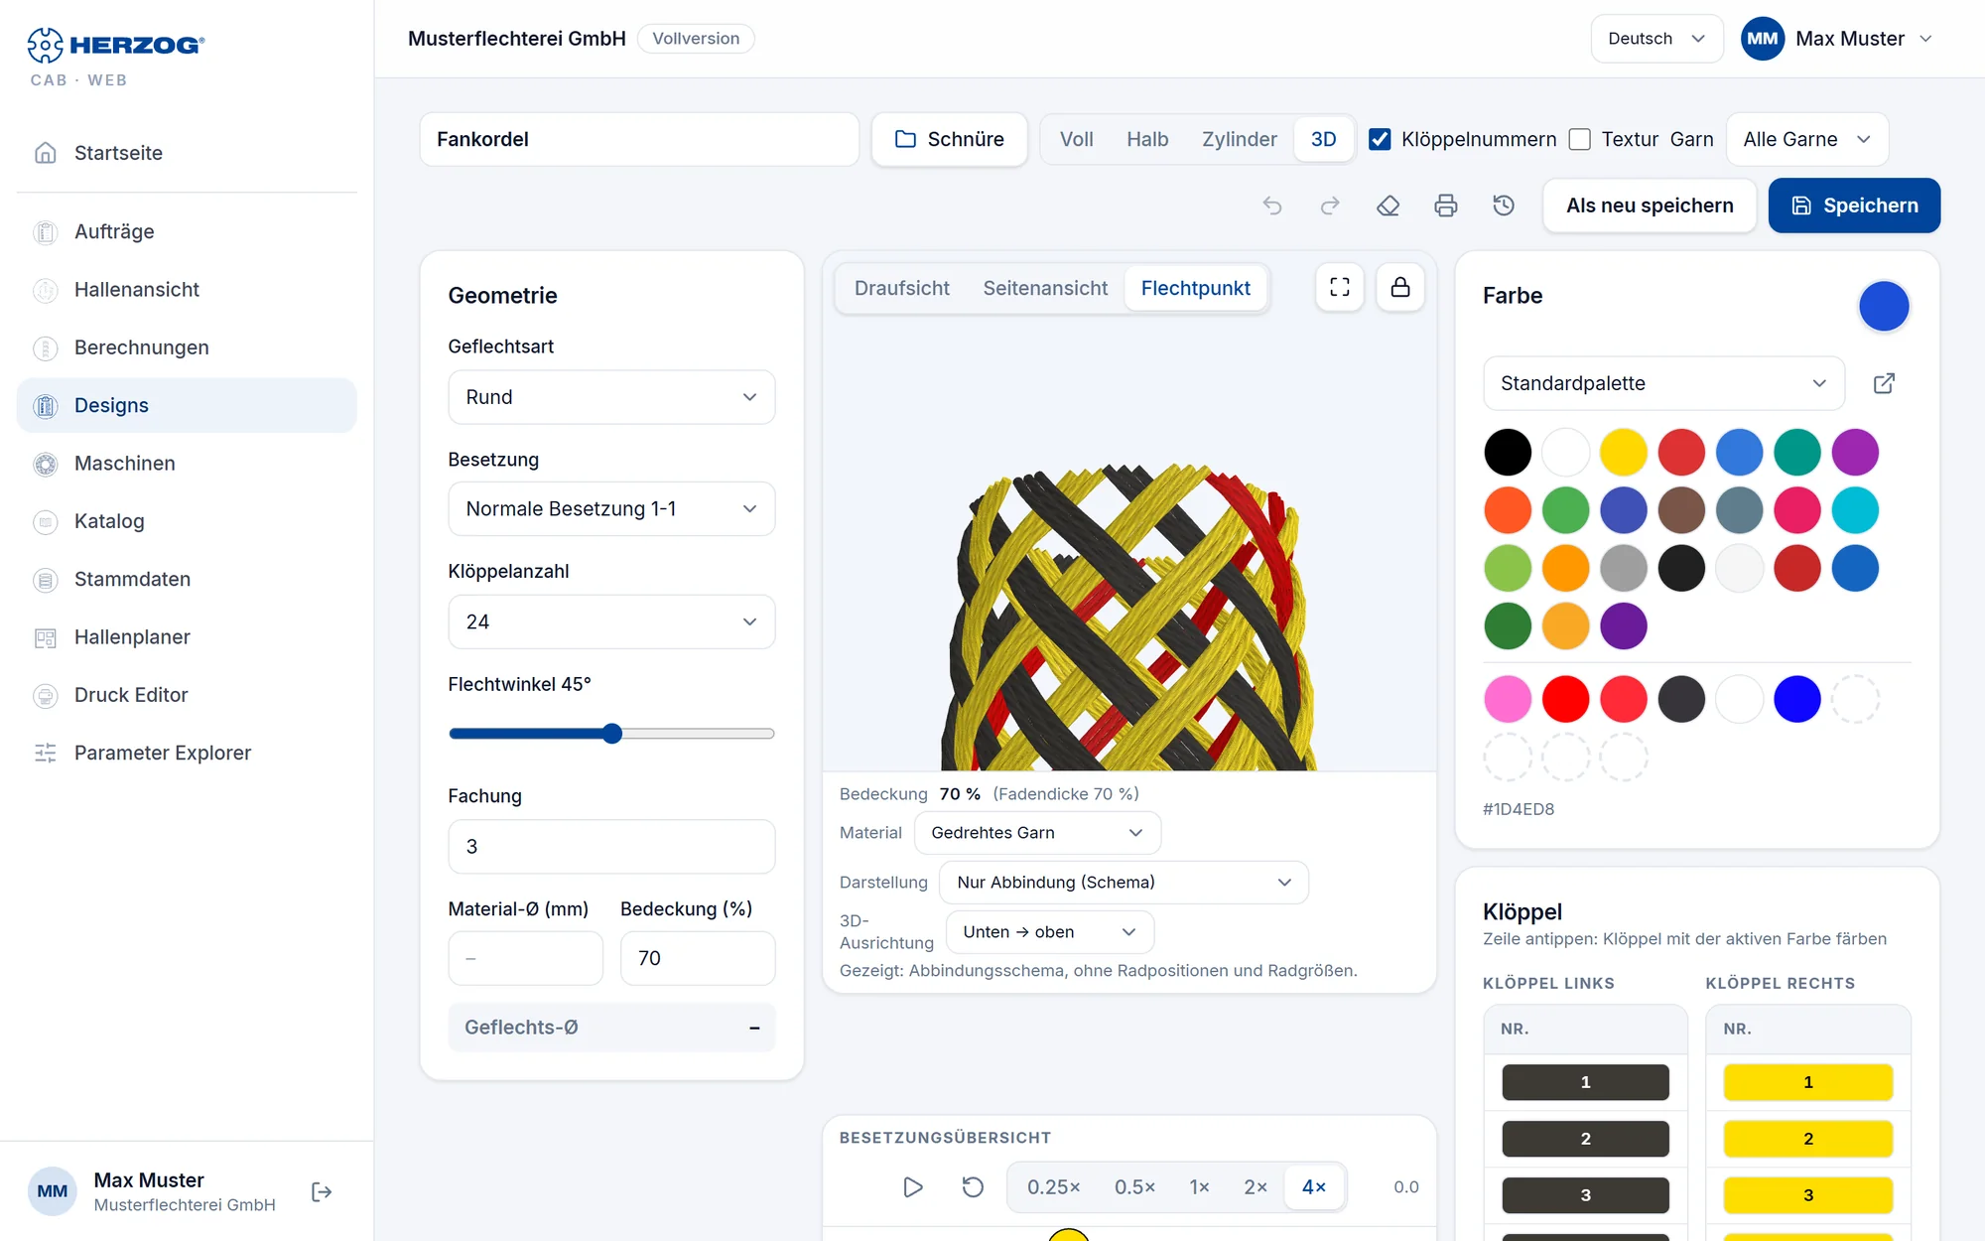
Task: Click the Fankordel name field
Action: [x=639, y=139]
